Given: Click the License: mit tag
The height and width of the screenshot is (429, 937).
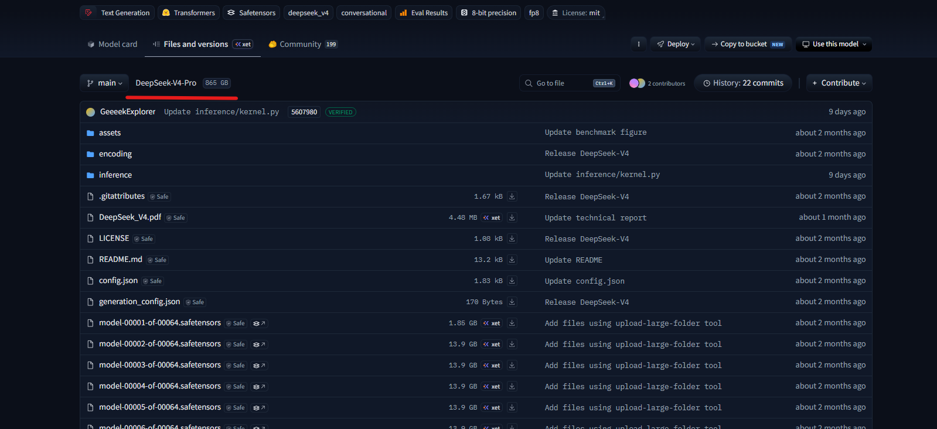Looking at the screenshot, I should tap(576, 13).
